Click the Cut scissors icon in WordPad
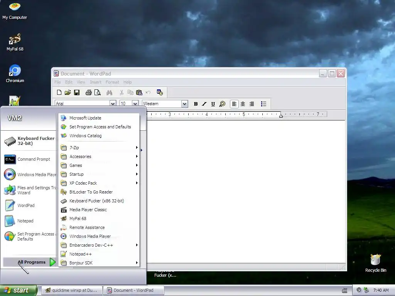Viewport: 395px width, 296px height. [122, 92]
